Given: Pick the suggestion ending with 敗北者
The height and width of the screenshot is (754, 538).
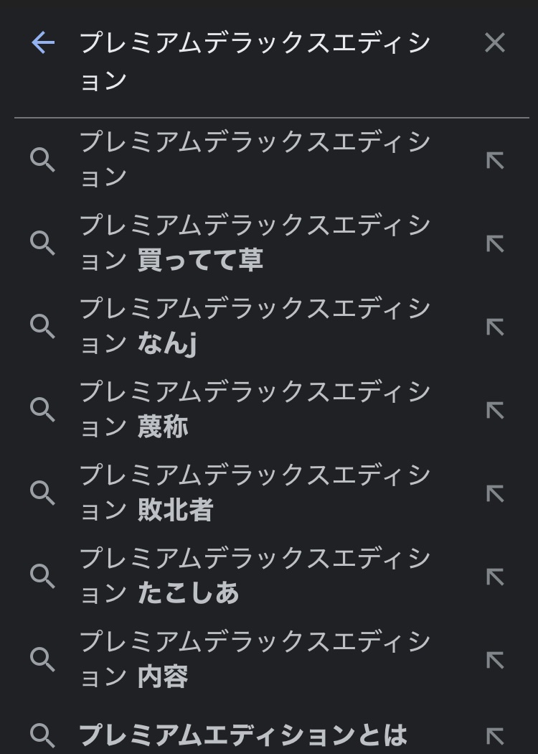Looking at the screenshot, I should pyautogui.click(x=255, y=493).
